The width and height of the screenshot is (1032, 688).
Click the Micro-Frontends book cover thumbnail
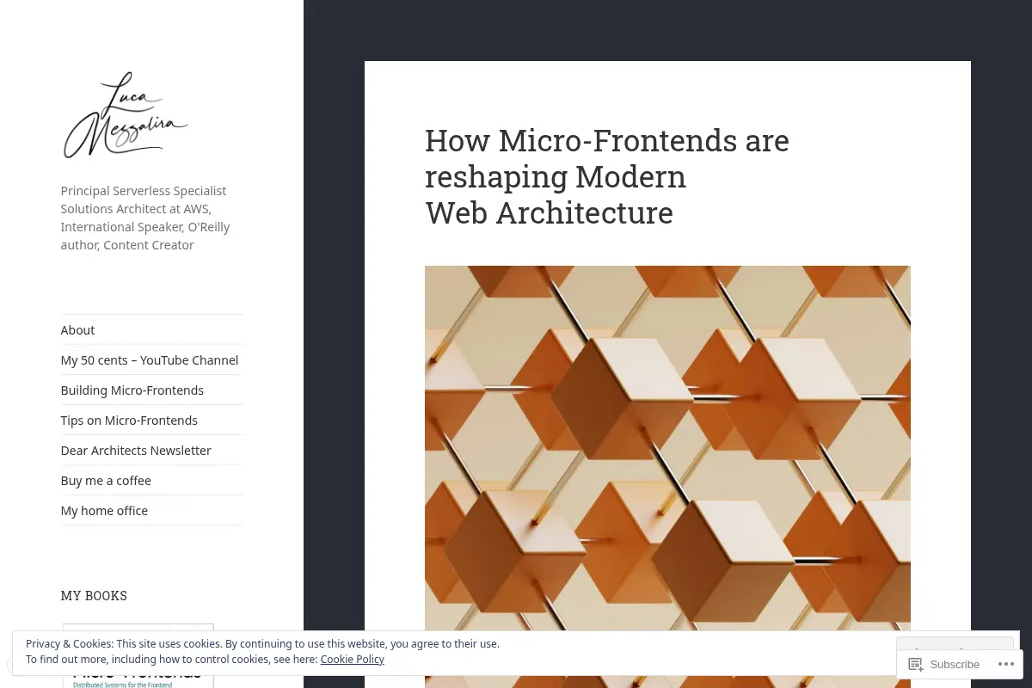[x=138, y=655]
